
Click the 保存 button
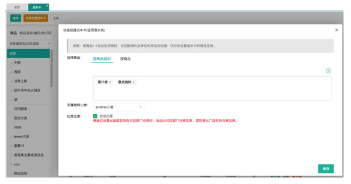pyautogui.click(x=325, y=169)
